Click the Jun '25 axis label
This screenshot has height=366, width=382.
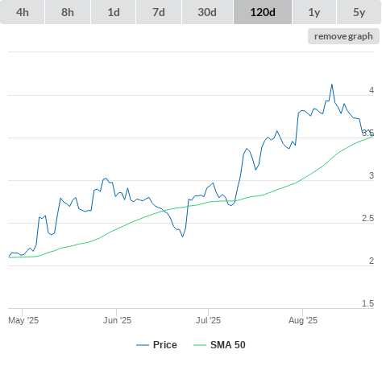(x=117, y=320)
